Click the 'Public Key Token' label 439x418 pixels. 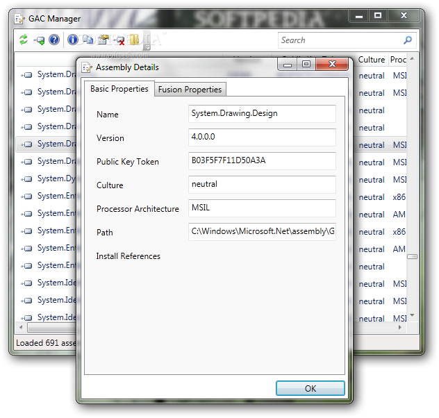pos(128,162)
